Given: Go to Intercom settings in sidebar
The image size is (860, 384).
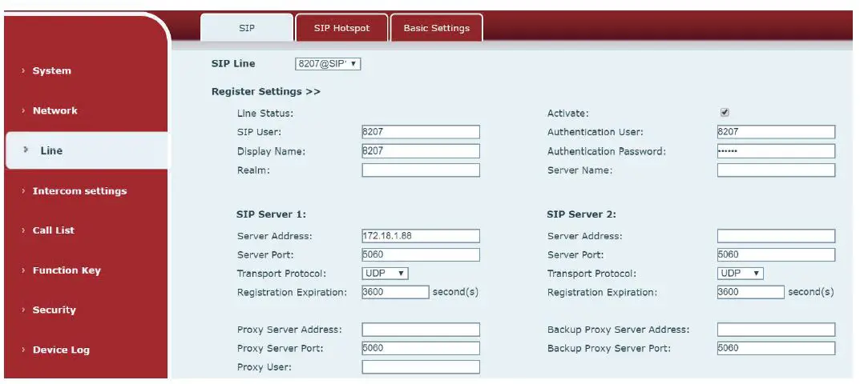Looking at the screenshot, I should coord(79,191).
